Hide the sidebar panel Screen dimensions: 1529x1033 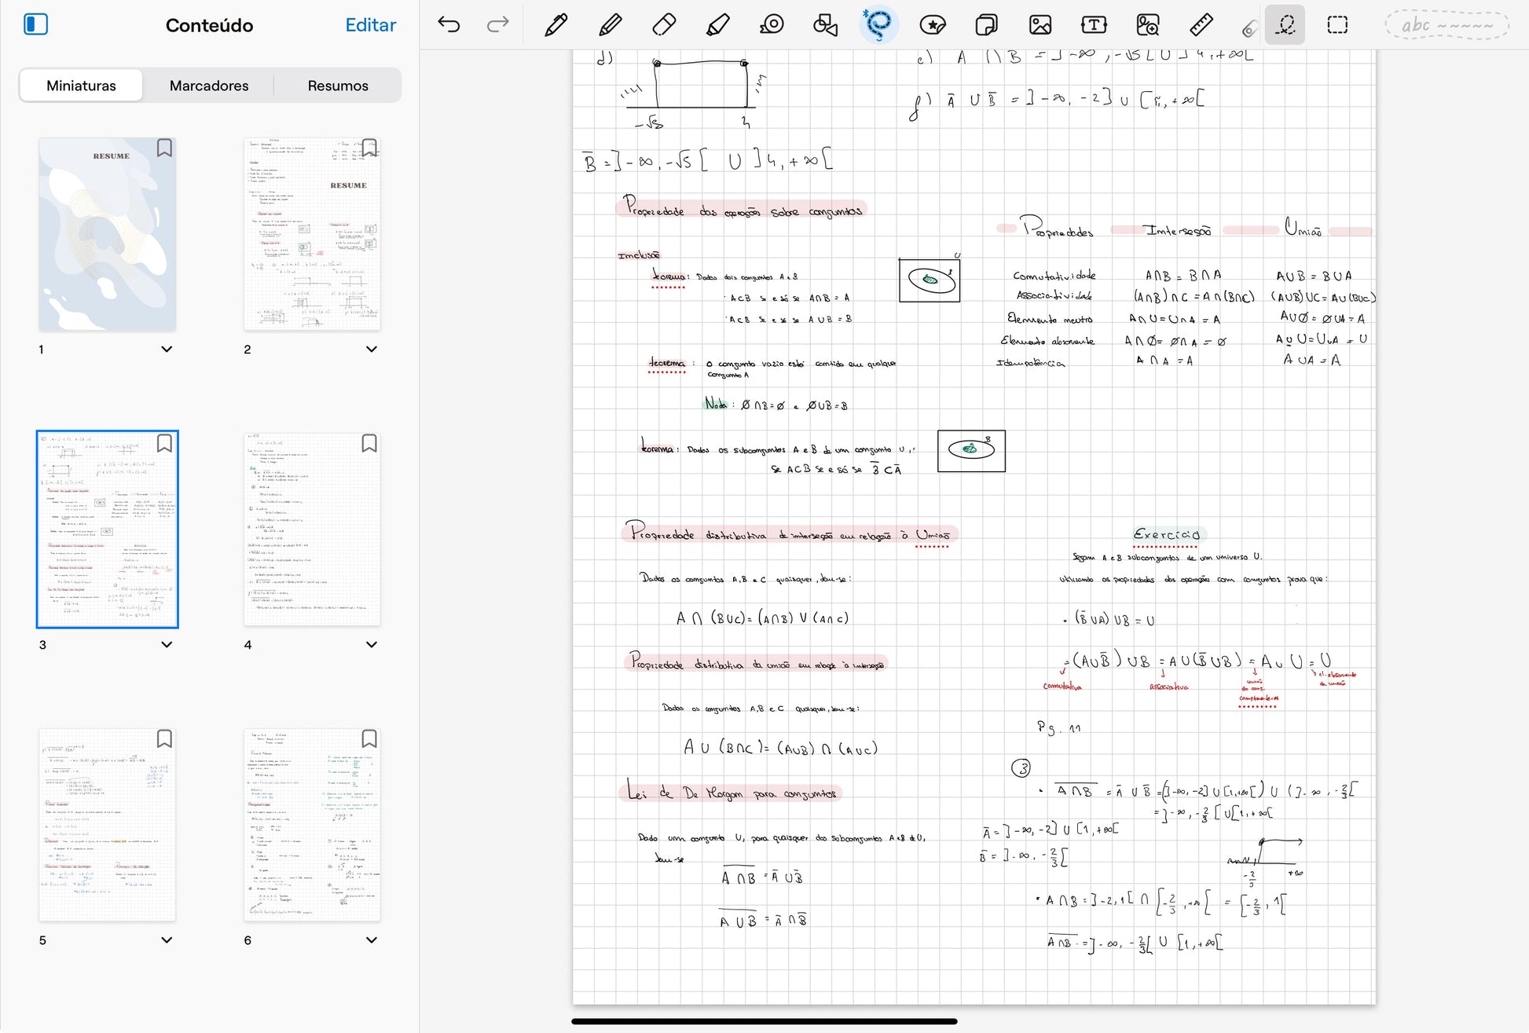pos(36,25)
